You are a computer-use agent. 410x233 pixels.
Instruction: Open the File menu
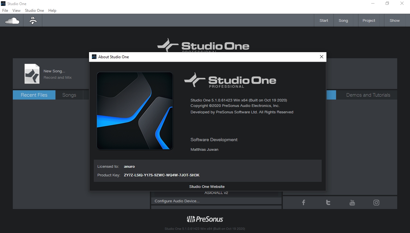(x=5, y=11)
